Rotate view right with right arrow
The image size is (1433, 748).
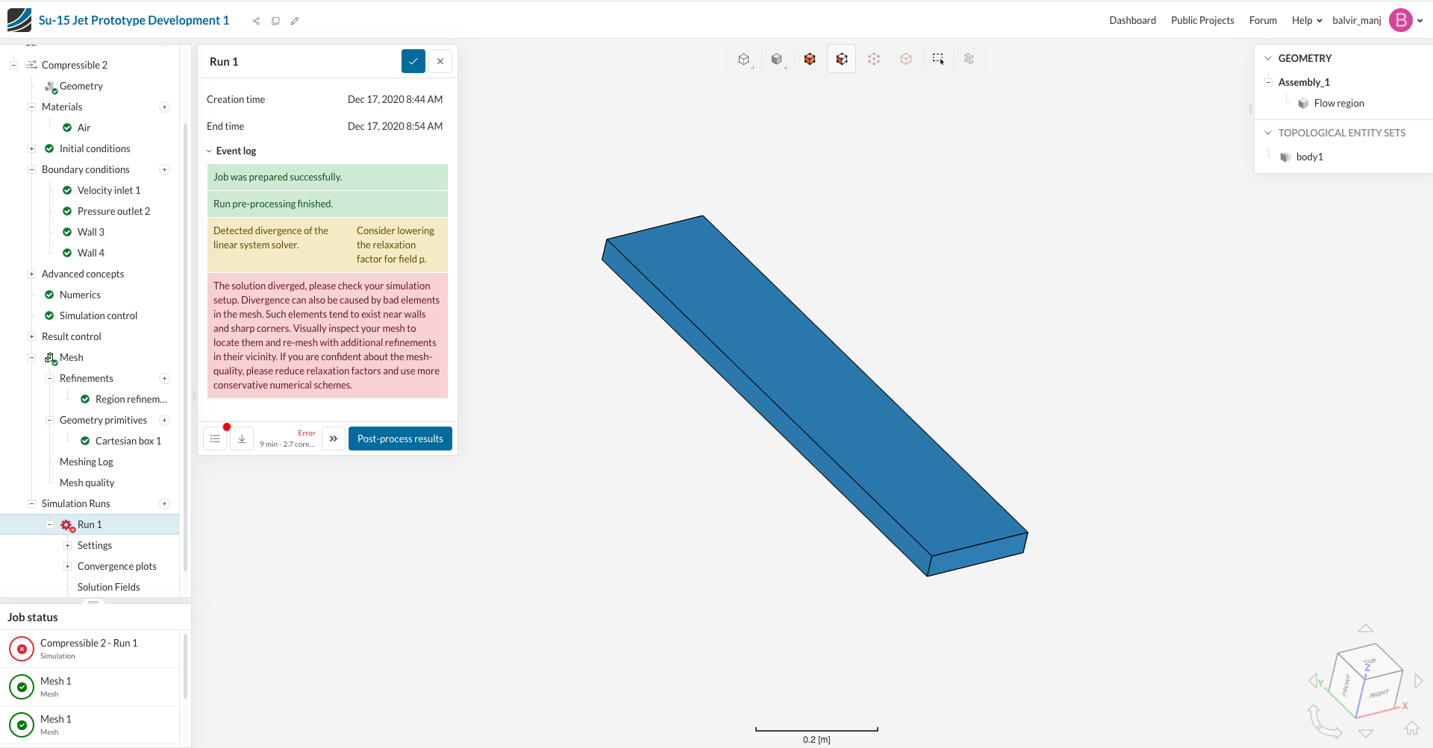1419,681
